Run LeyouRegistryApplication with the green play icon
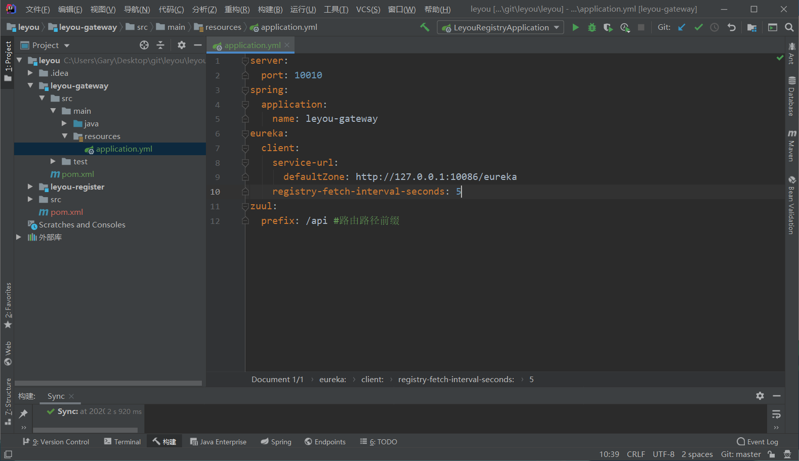The height and width of the screenshot is (461, 799). [x=575, y=27]
